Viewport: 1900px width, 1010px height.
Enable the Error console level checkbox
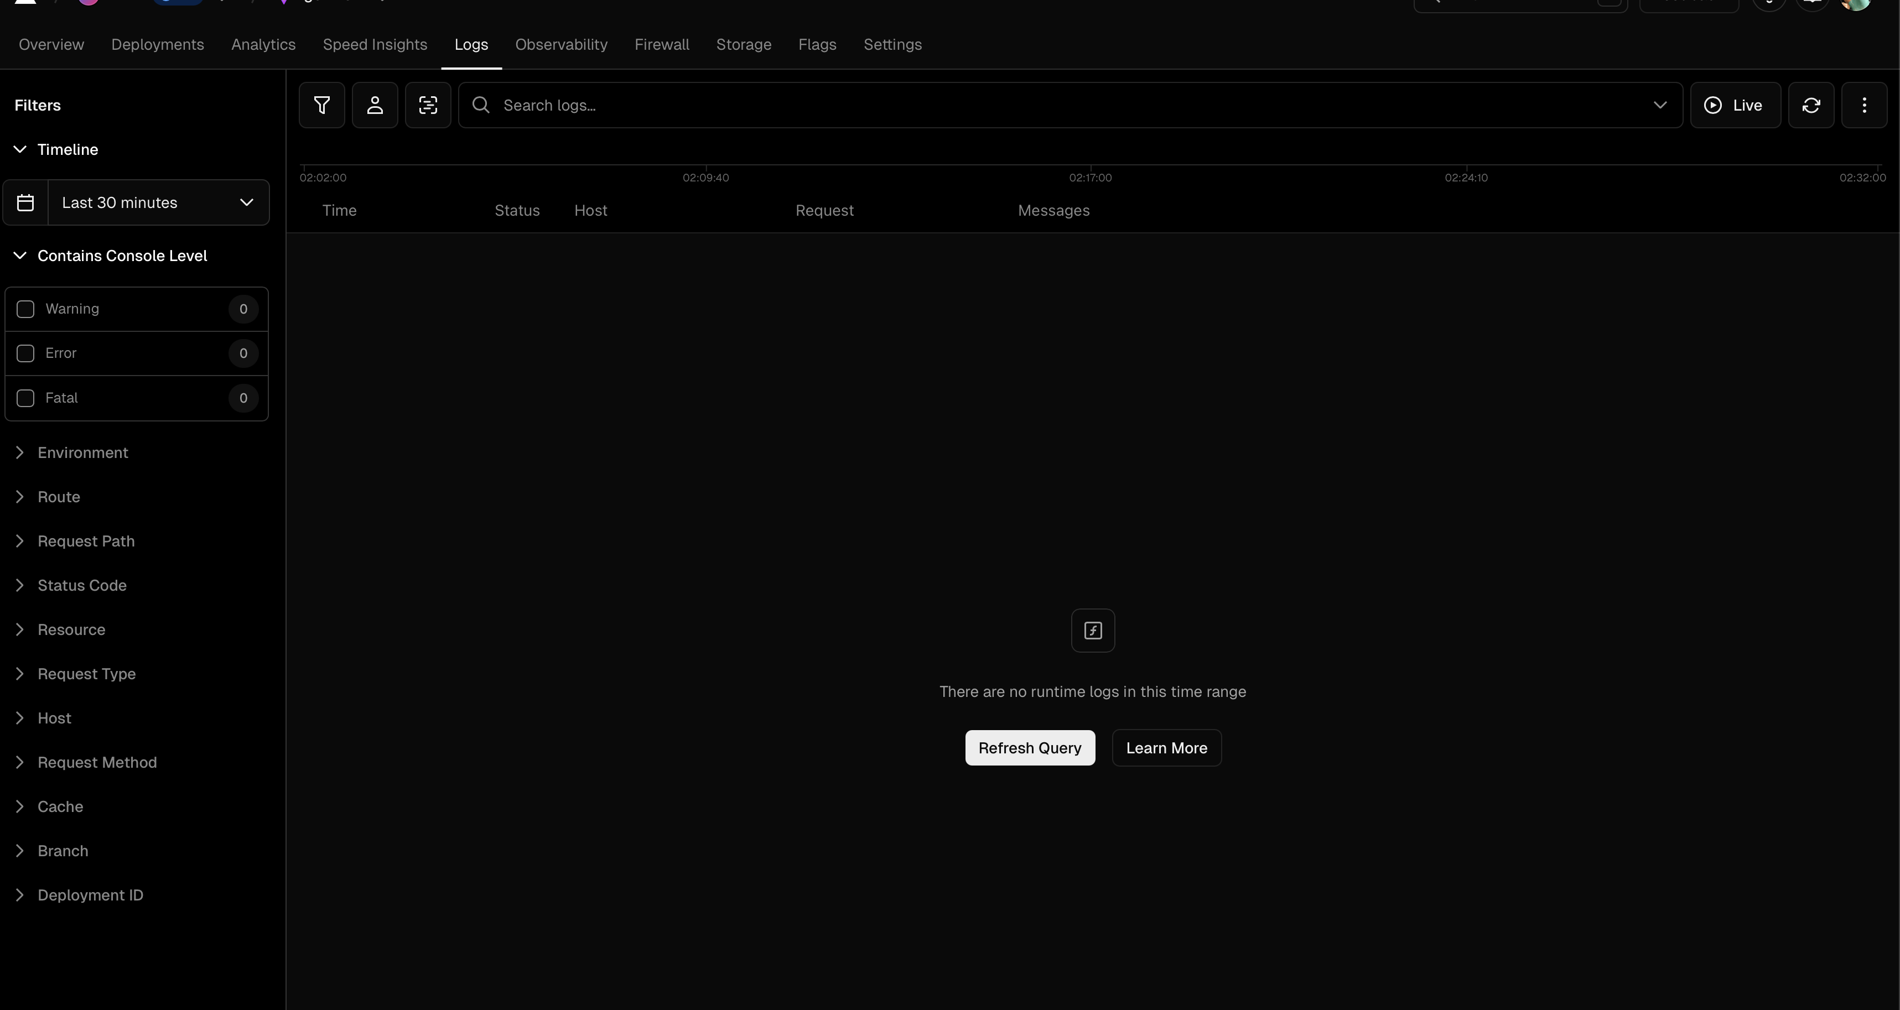tap(26, 353)
